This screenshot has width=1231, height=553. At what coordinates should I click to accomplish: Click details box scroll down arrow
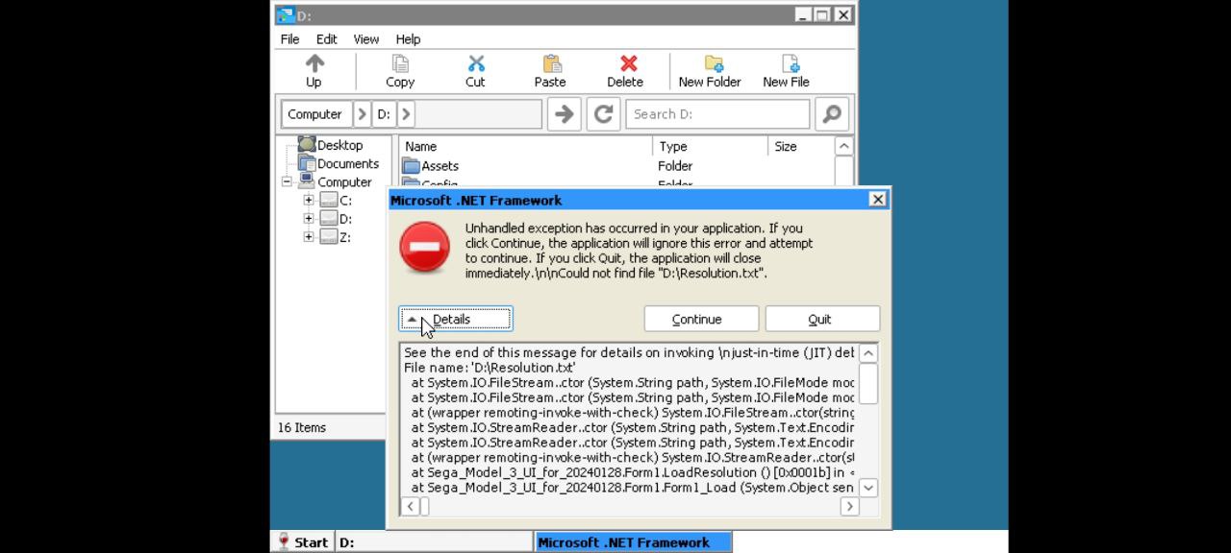pyautogui.click(x=867, y=487)
